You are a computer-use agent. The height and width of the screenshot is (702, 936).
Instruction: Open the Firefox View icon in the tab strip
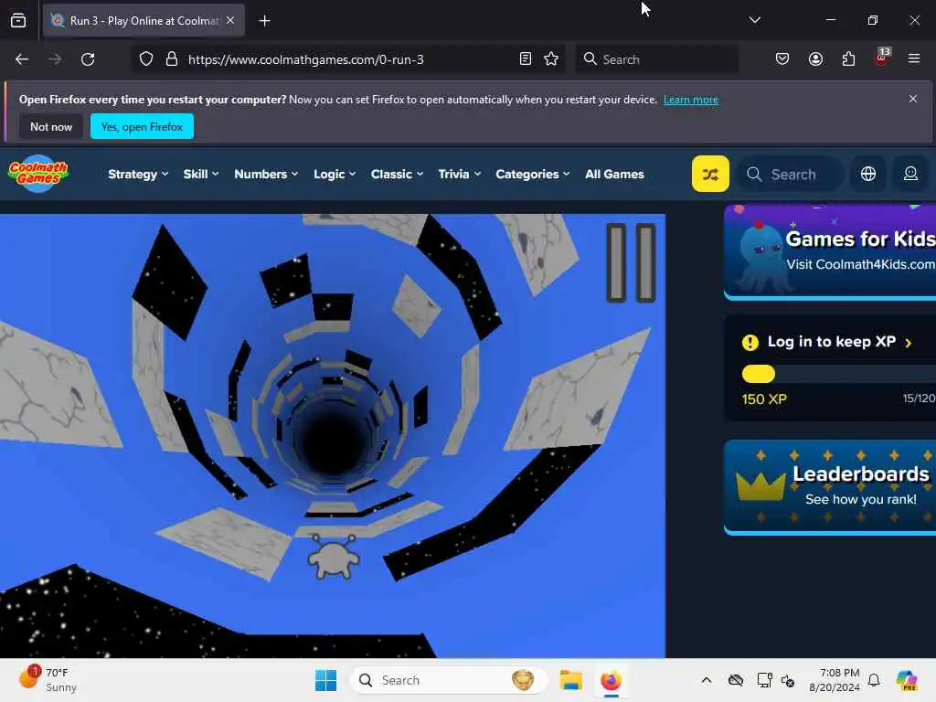click(18, 21)
